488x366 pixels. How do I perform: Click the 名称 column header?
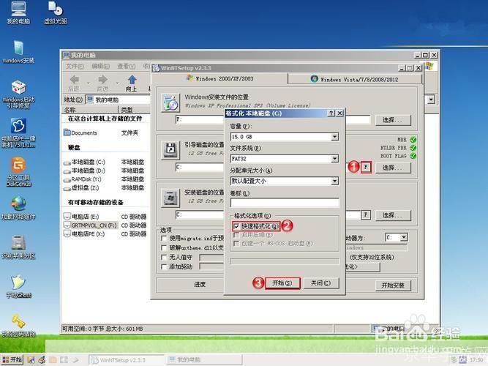click(x=90, y=110)
